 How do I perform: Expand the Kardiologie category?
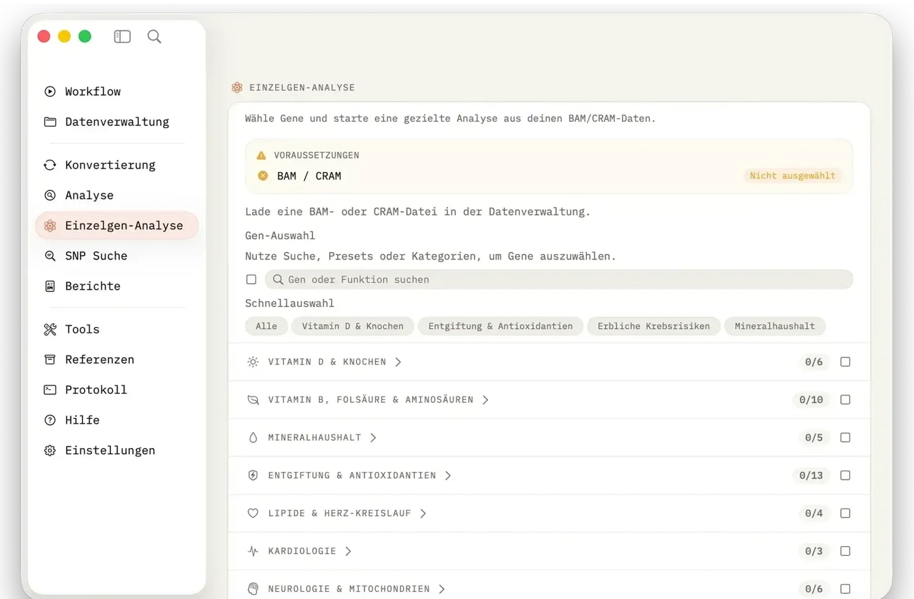(x=348, y=551)
